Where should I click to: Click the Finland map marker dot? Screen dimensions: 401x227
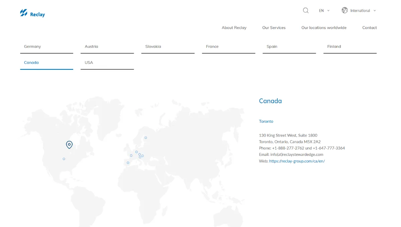pyautogui.click(x=146, y=138)
